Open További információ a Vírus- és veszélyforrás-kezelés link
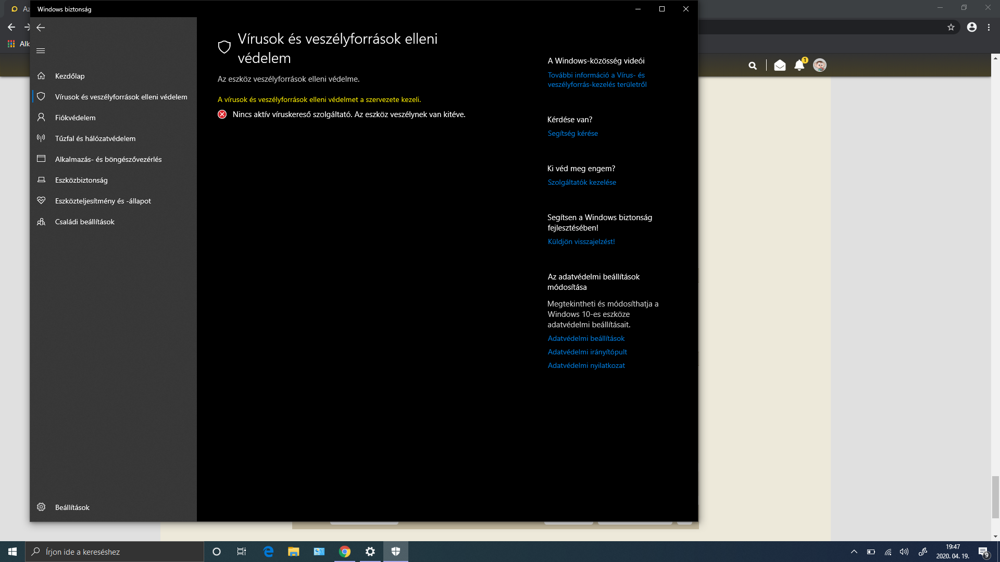Image resolution: width=1000 pixels, height=562 pixels. [x=597, y=80]
